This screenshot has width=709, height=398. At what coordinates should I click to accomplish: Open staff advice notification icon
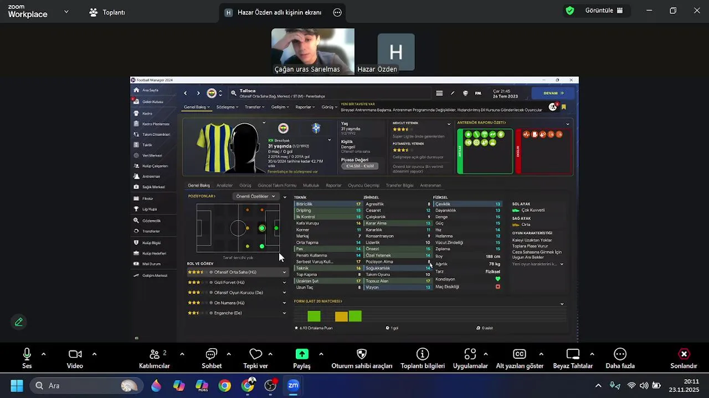(553, 107)
